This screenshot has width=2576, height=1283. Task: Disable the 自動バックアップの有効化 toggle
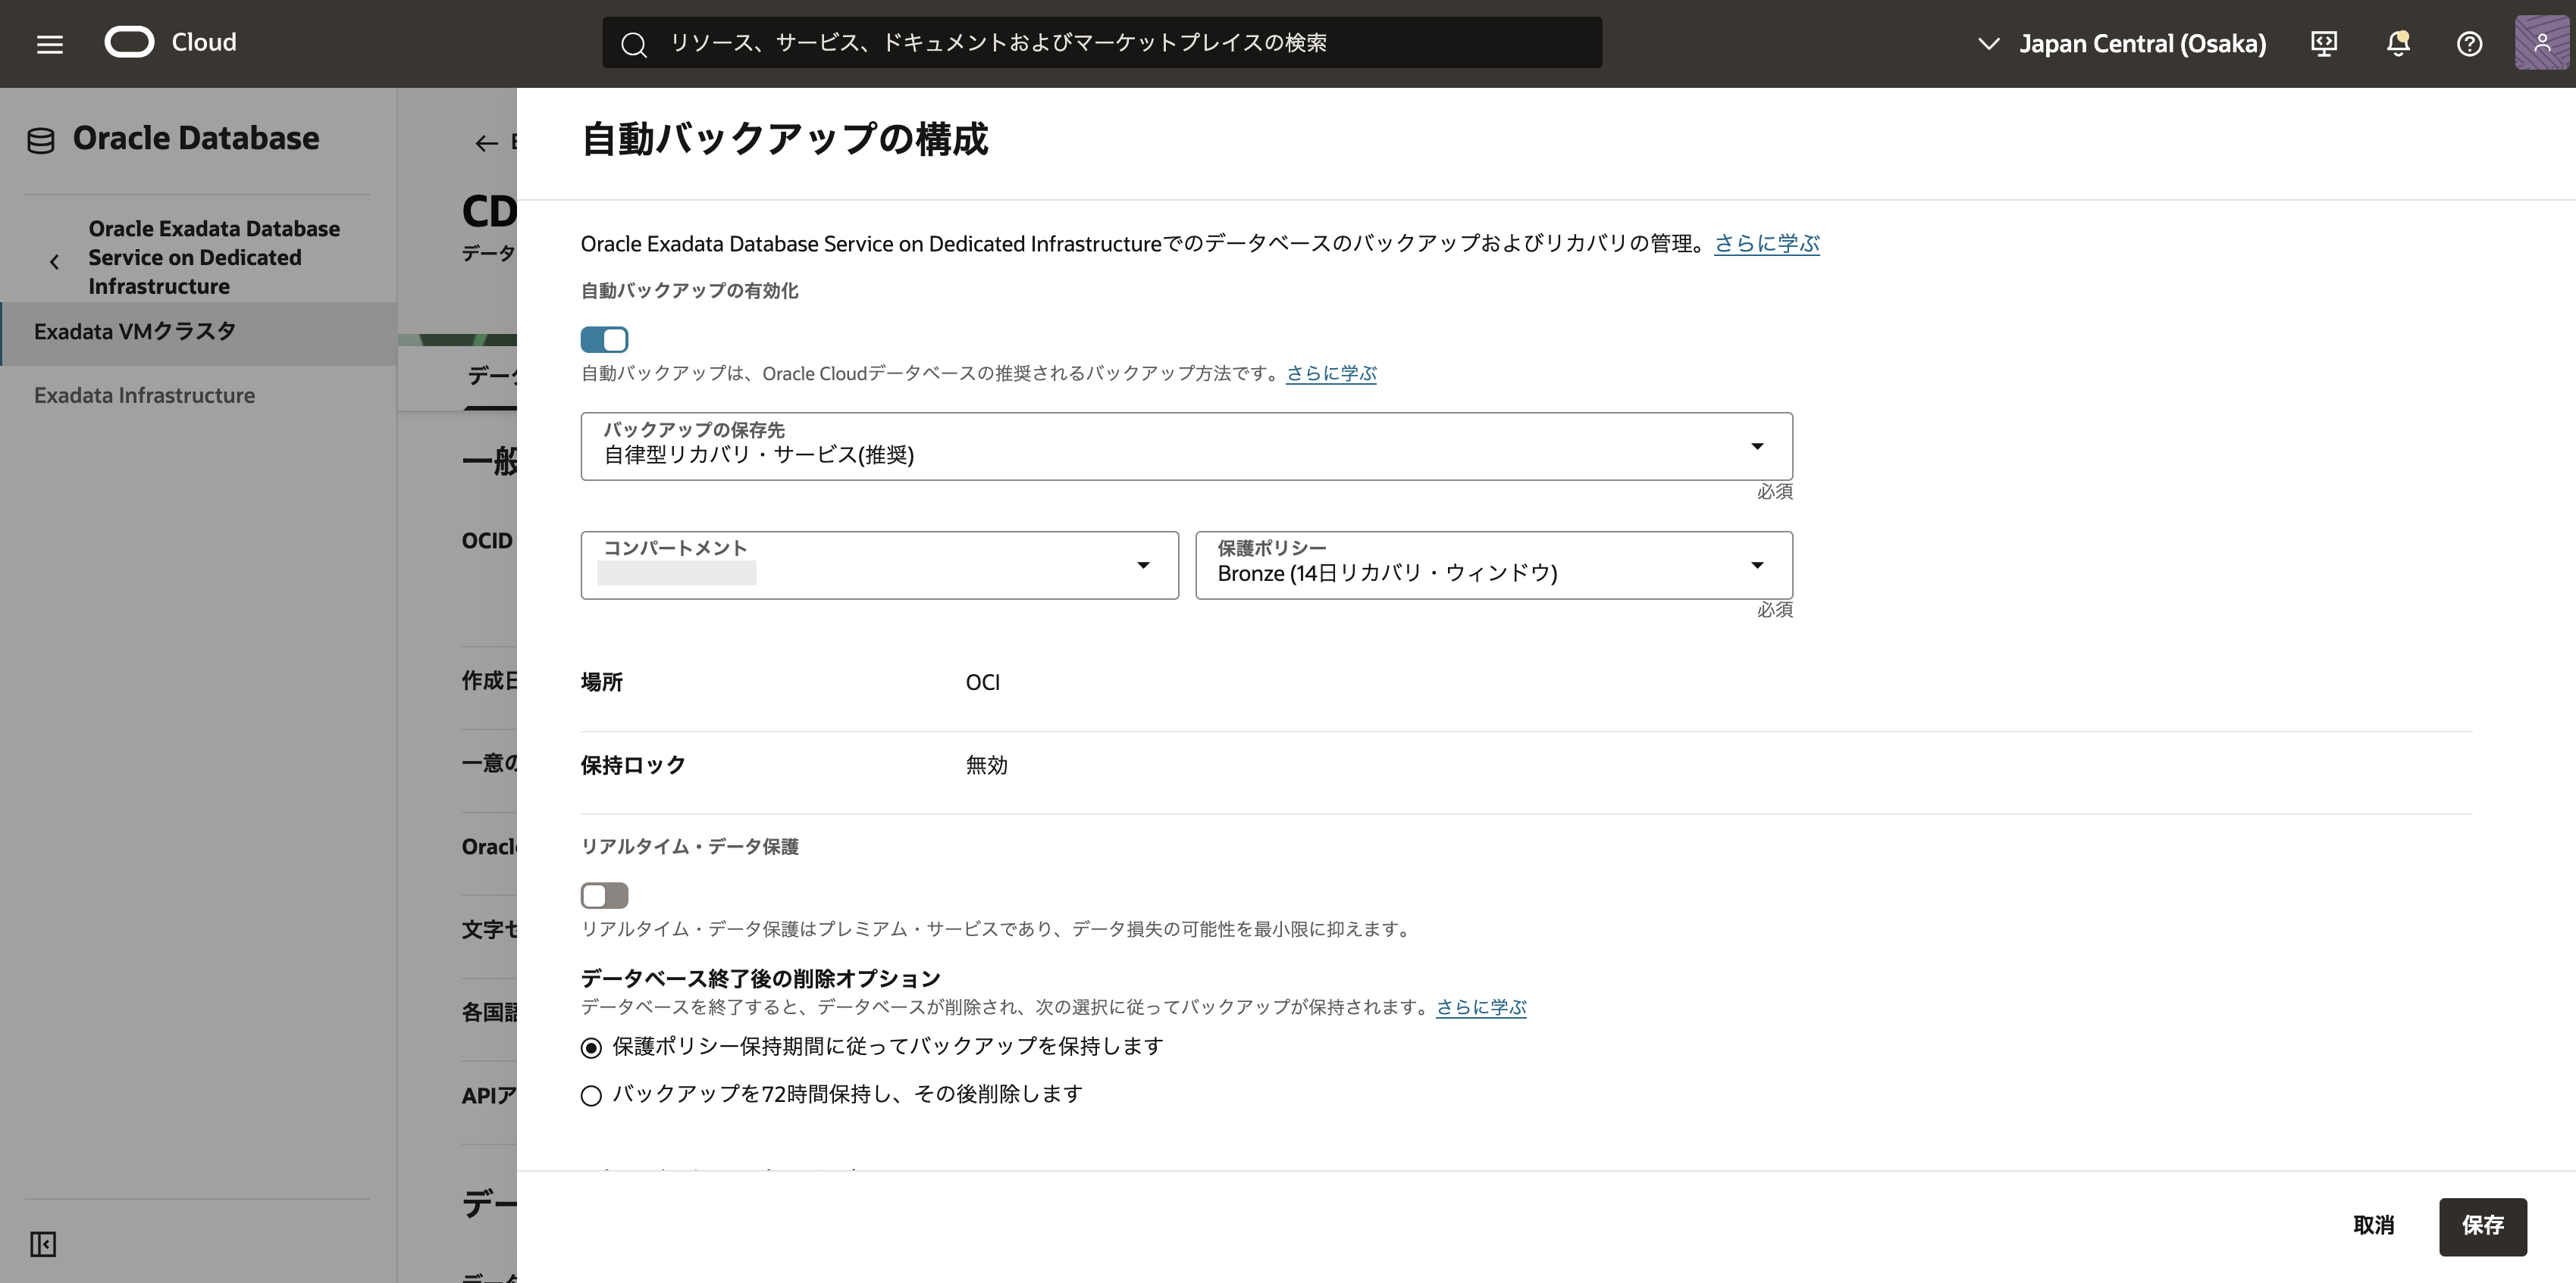click(x=604, y=340)
